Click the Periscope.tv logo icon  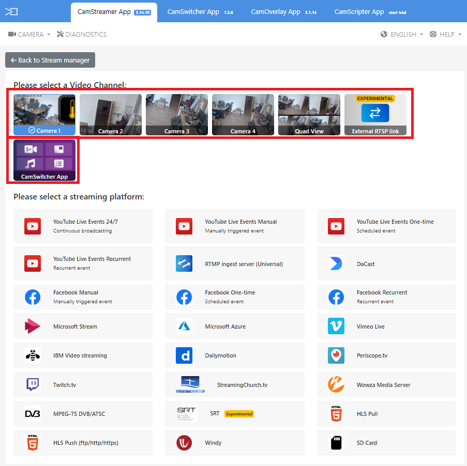point(336,355)
